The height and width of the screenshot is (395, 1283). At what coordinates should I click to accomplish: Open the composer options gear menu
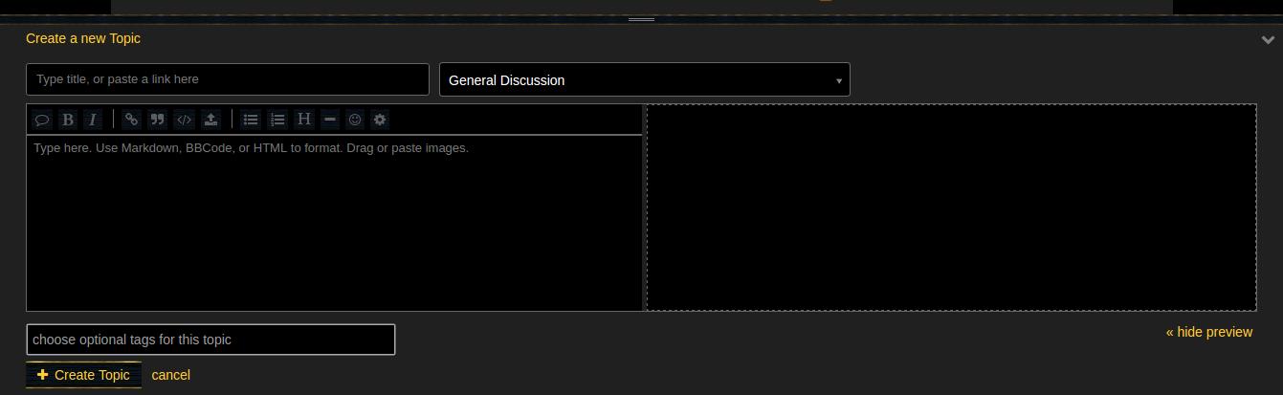pos(380,120)
